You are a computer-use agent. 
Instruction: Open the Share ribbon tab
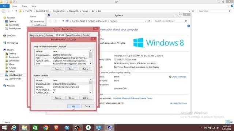click(x=24, y=6)
